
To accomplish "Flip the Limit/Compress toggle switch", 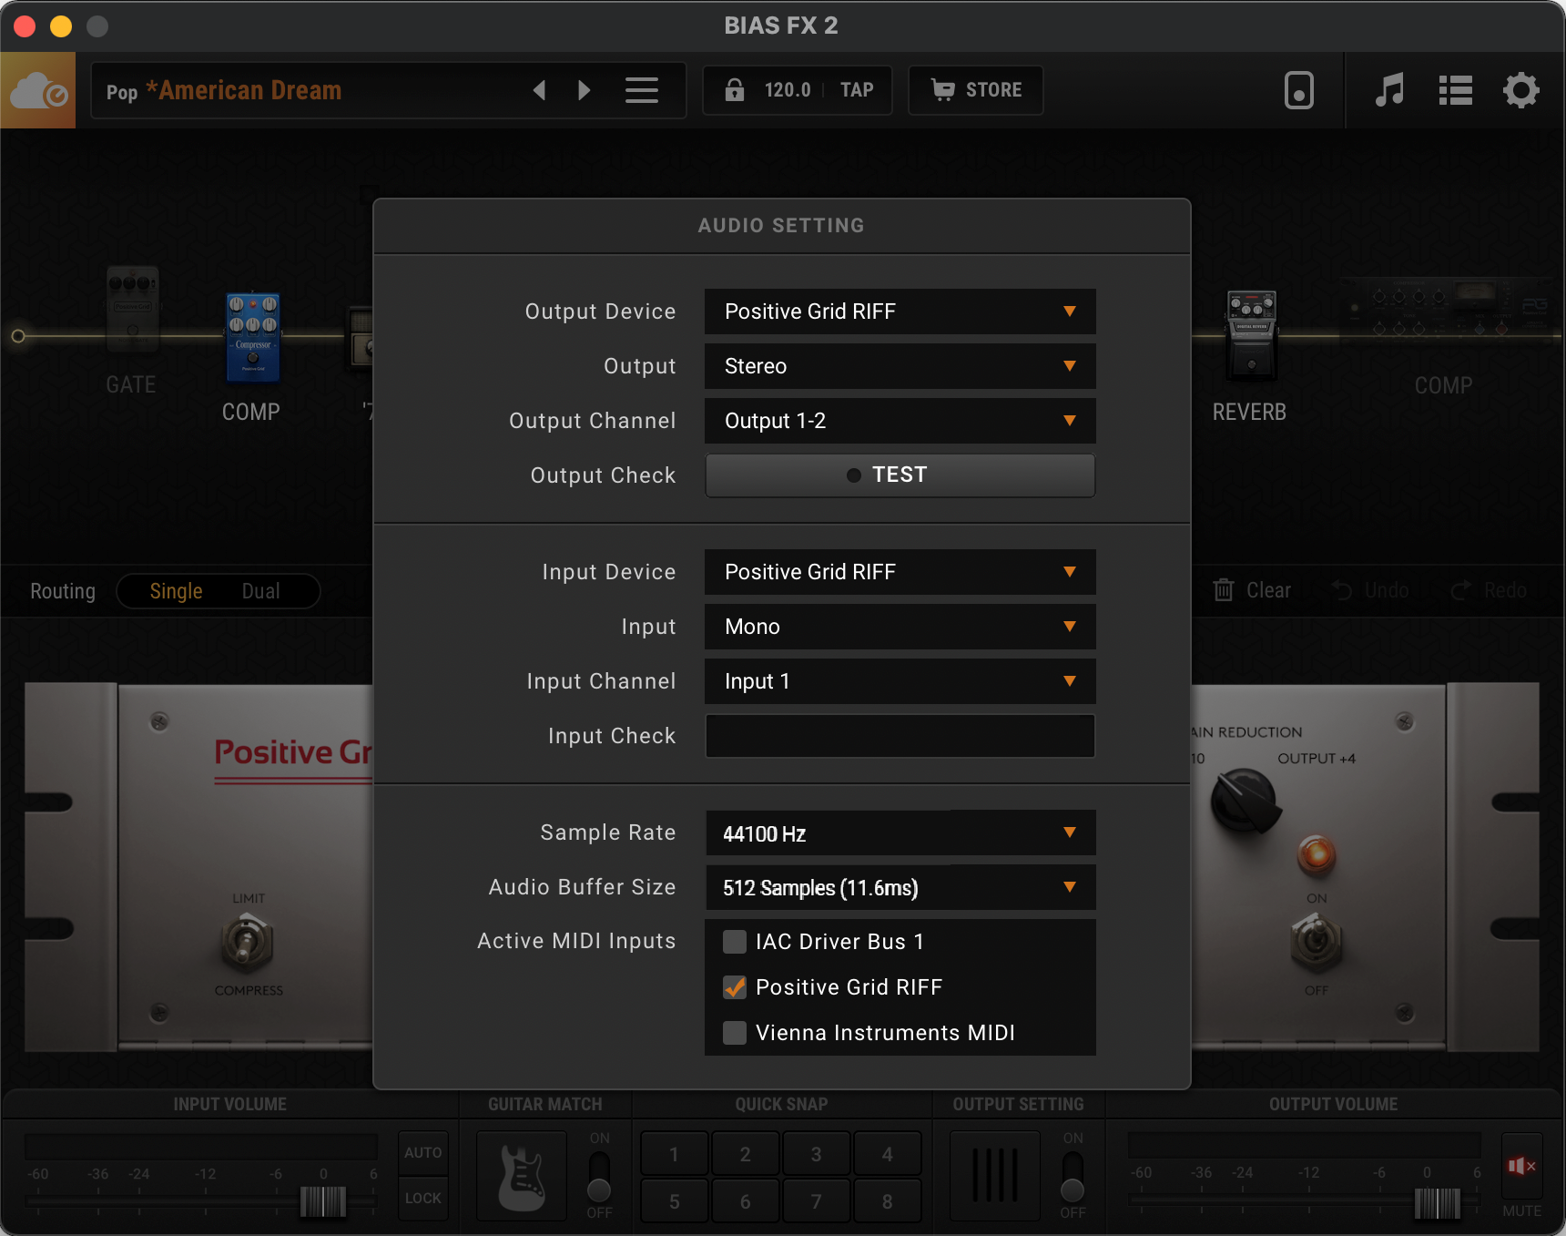I will coord(247,943).
